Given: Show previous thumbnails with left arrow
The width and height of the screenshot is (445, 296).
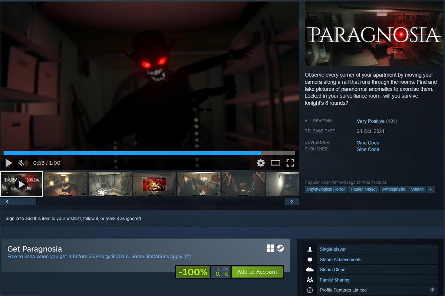Looking at the screenshot, I should coord(7,202).
